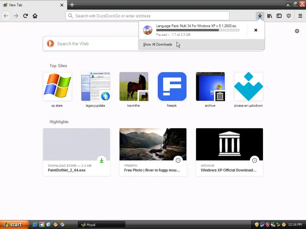Click the Top Sites heading

[58, 66]
